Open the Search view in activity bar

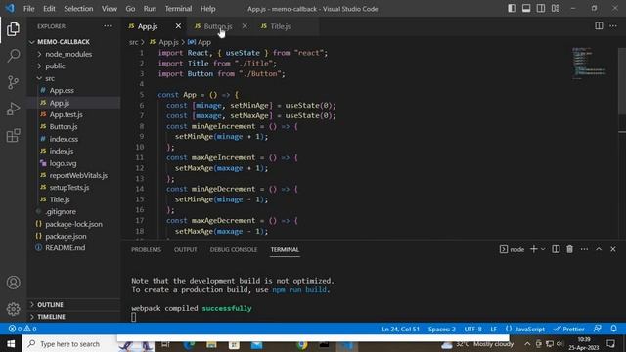pyautogui.click(x=13, y=56)
